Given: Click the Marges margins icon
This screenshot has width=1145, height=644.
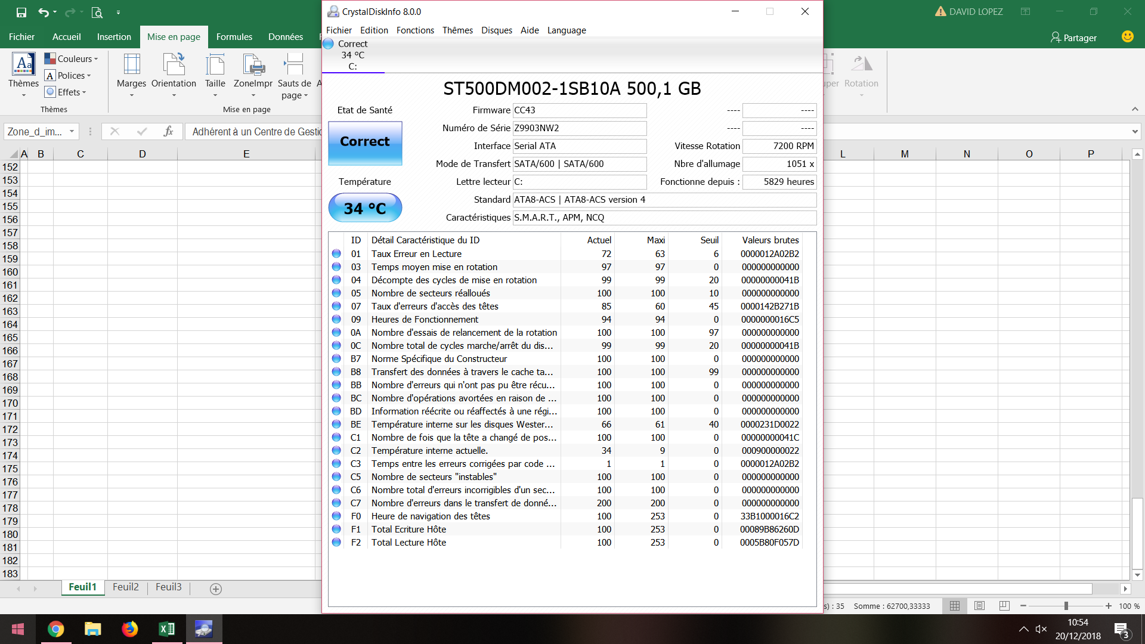Looking at the screenshot, I should coord(131,64).
